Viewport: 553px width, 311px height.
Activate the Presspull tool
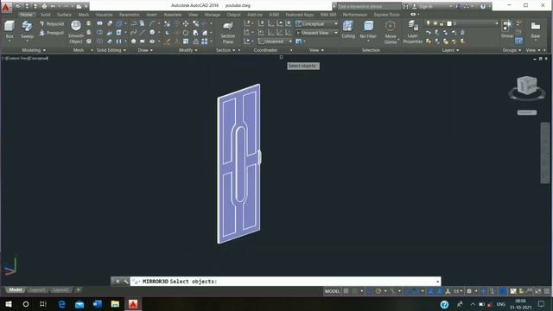point(52,33)
